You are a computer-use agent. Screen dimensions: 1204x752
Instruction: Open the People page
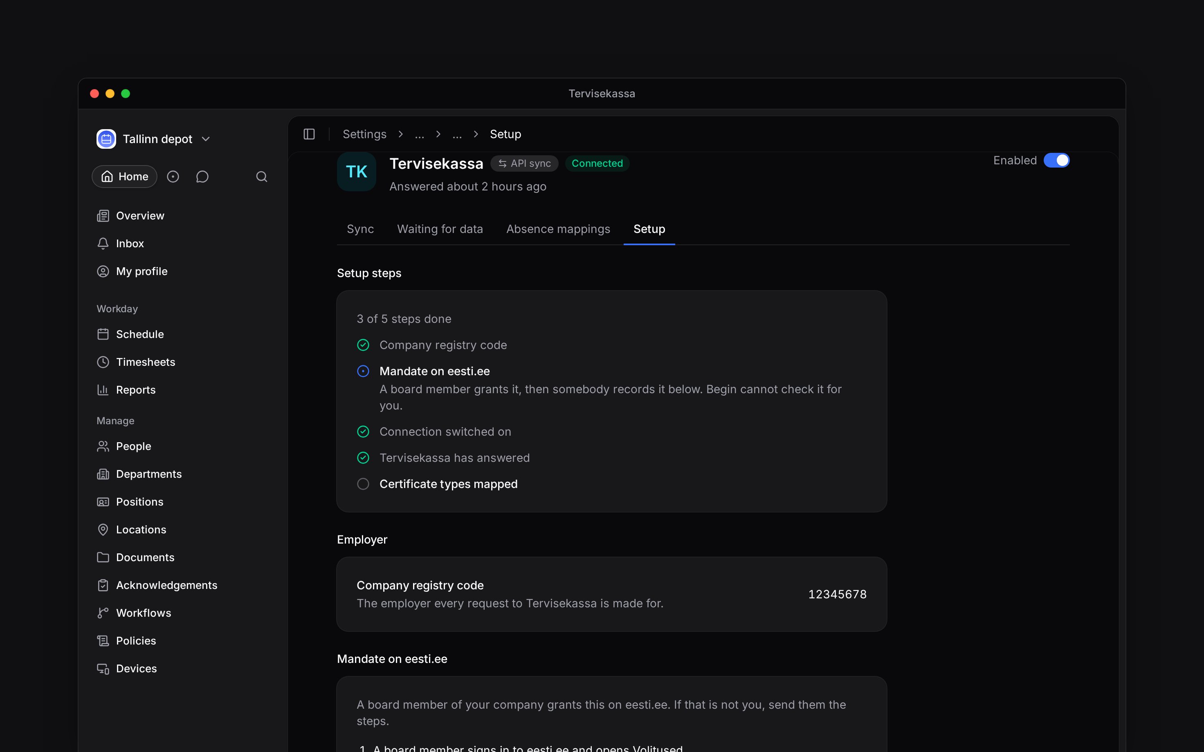click(183, 446)
